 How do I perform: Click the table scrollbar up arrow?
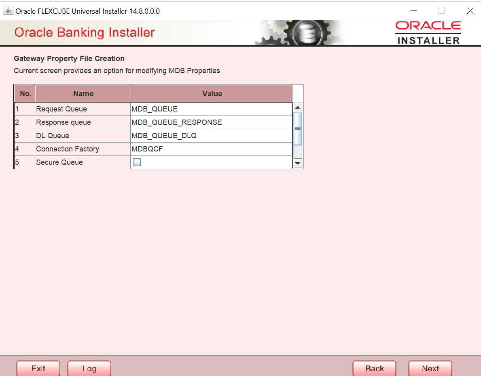298,107
